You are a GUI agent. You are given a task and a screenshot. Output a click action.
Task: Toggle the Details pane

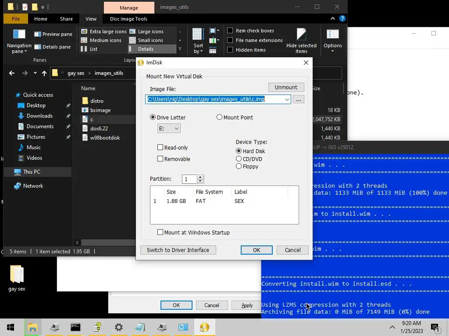pyautogui.click(x=53, y=47)
